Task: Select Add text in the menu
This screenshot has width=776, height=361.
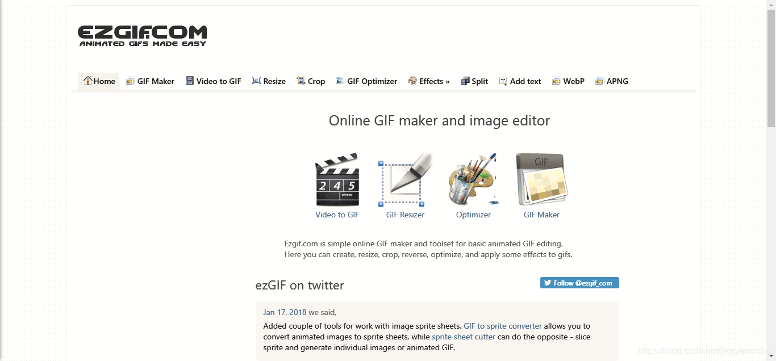Action: 520,81
